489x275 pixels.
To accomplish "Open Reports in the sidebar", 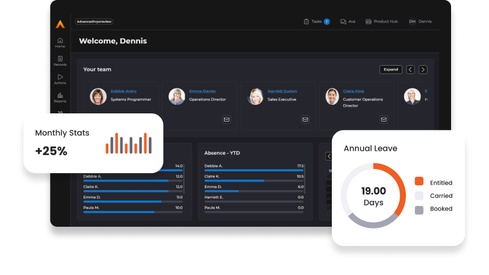I will [x=60, y=97].
